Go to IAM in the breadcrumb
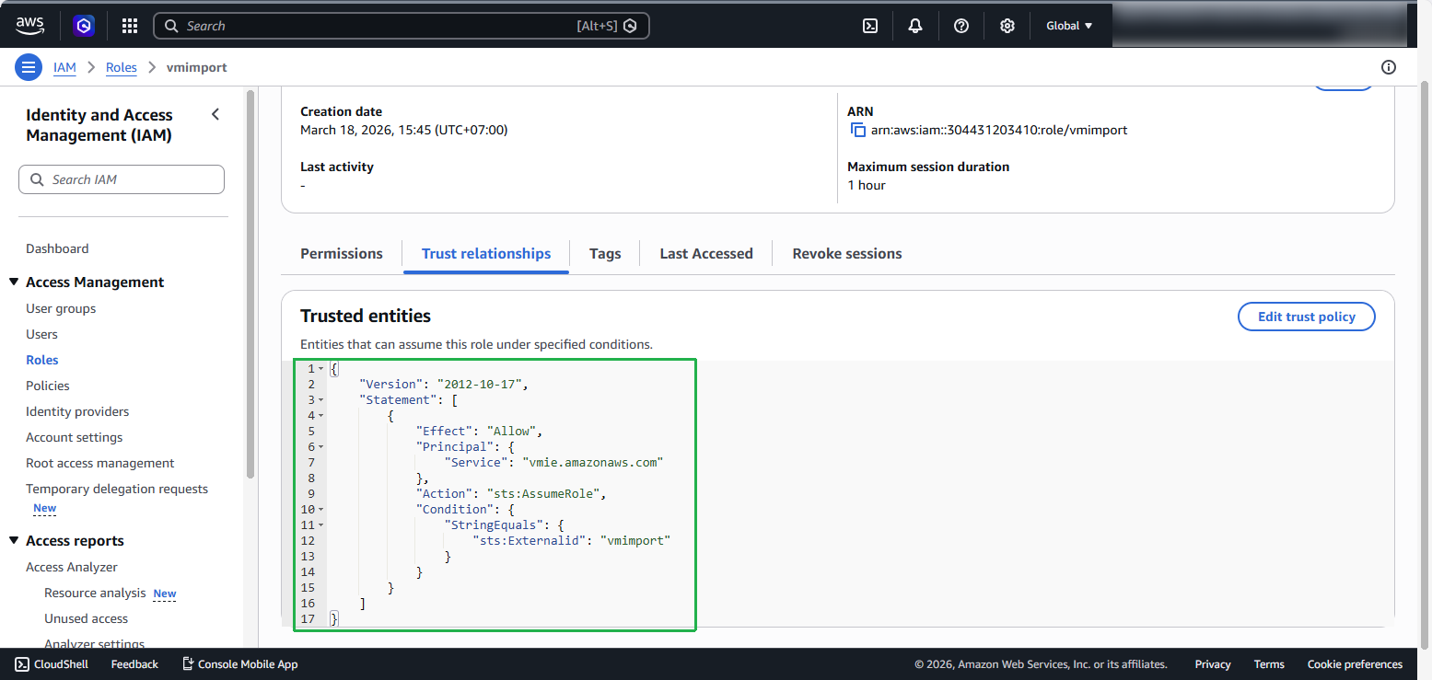The image size is (1432, 680). (64, 67)
